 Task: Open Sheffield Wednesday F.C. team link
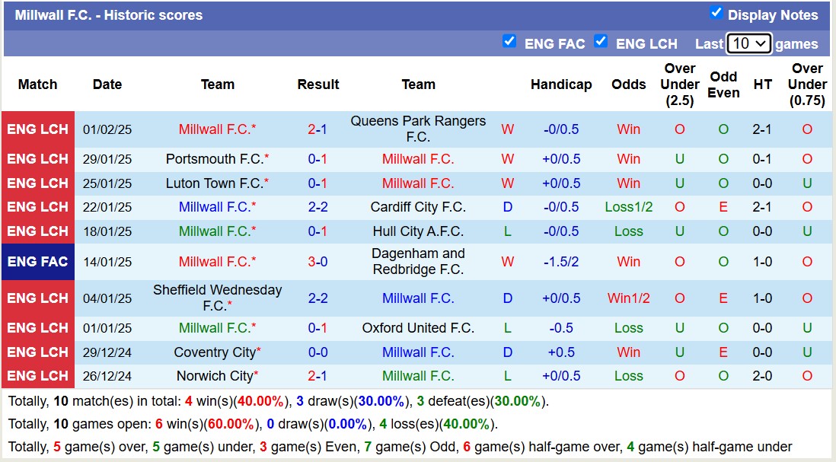coord(217,298)
